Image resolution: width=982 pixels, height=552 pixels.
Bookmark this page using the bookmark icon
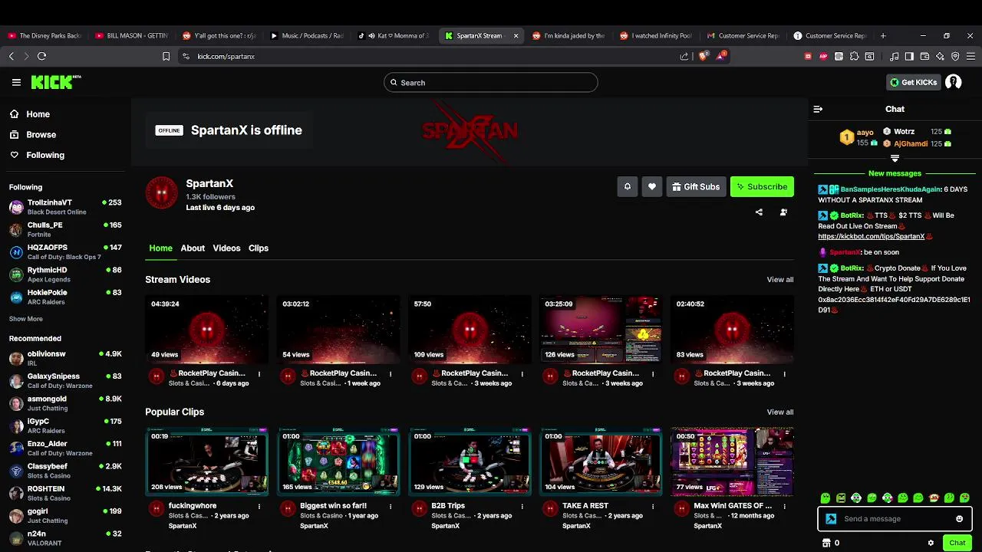166,56
